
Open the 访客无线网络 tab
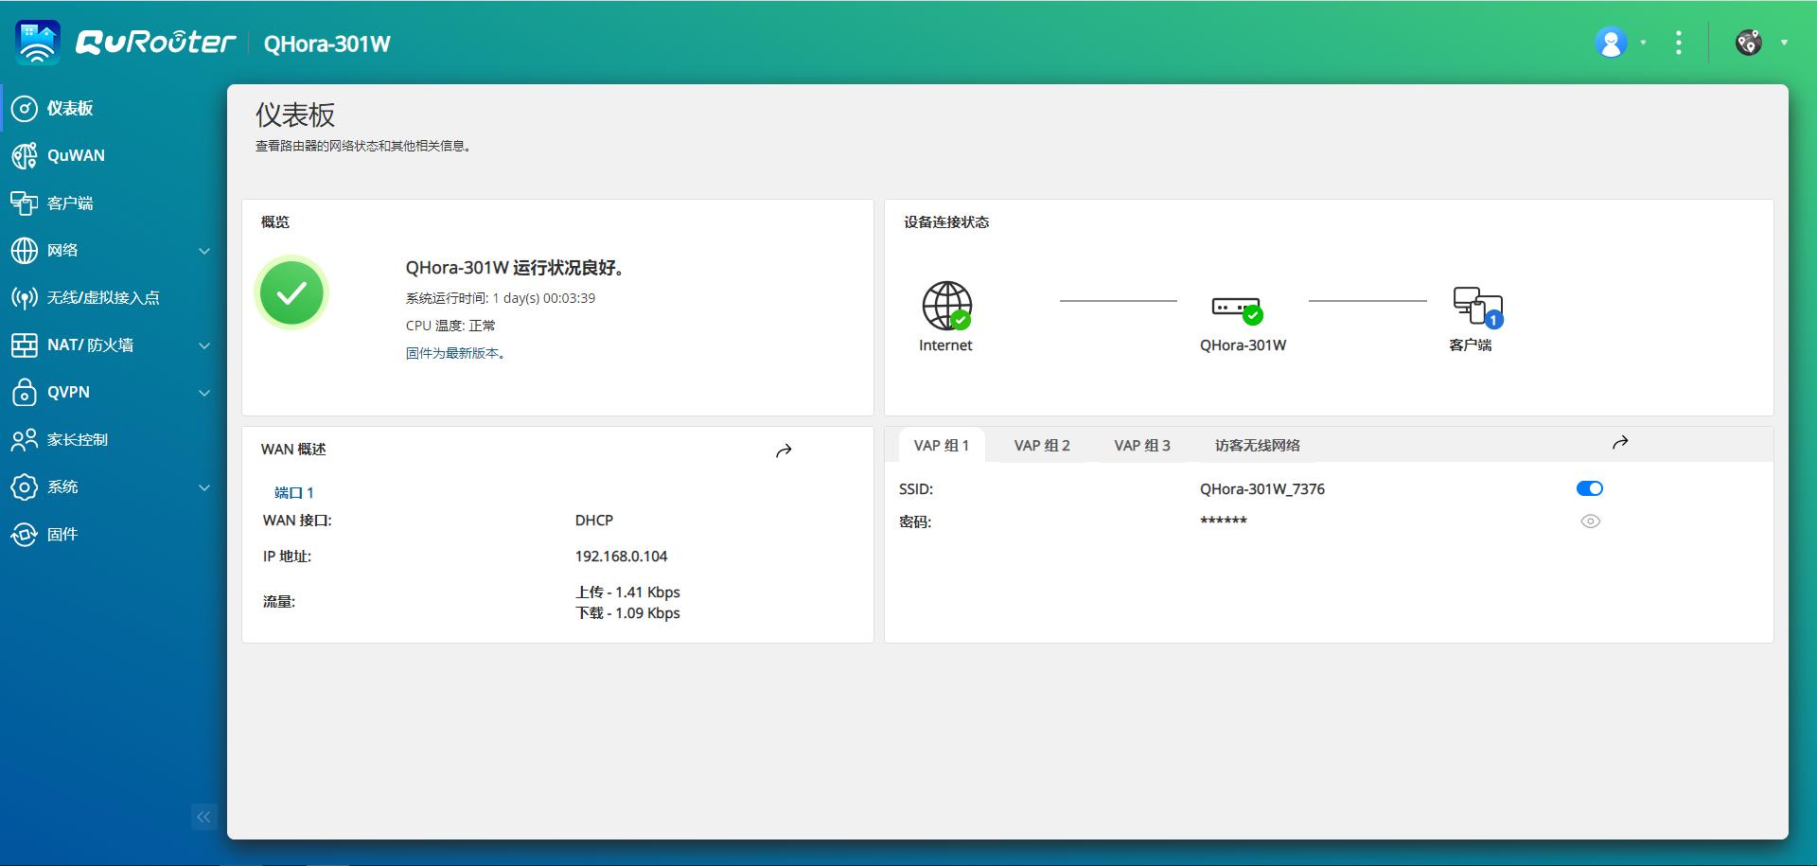click(1256, 445)
